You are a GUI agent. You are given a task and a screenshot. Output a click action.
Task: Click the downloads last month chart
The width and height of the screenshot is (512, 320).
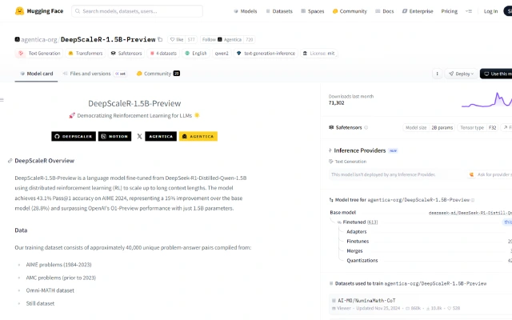tap(486, 100)
